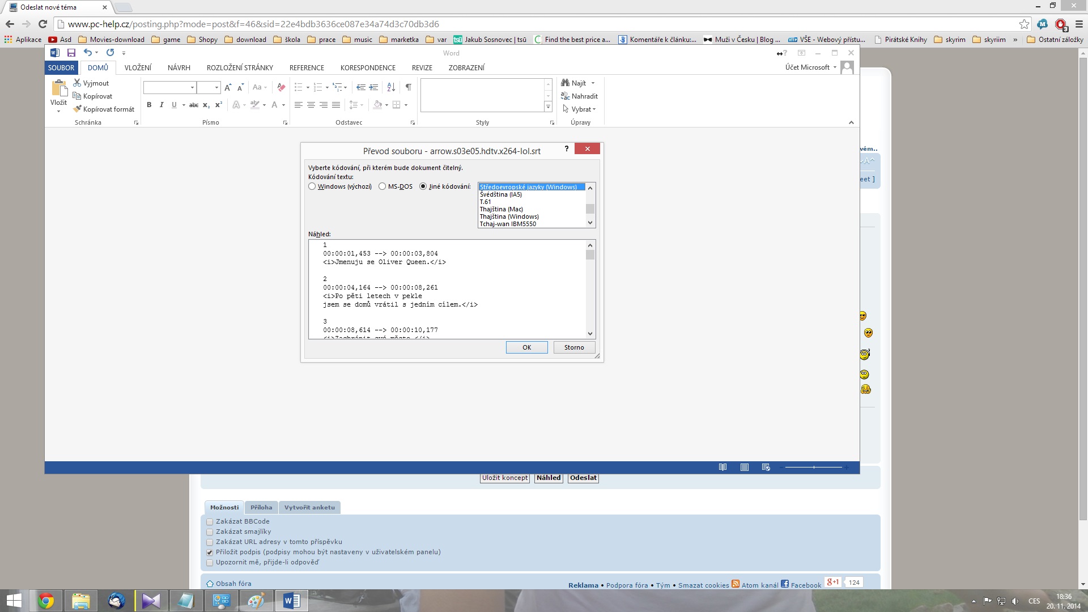Toggle the paragraph marks icon
The height and width of the screenshot is (612, 1088).
408,87
